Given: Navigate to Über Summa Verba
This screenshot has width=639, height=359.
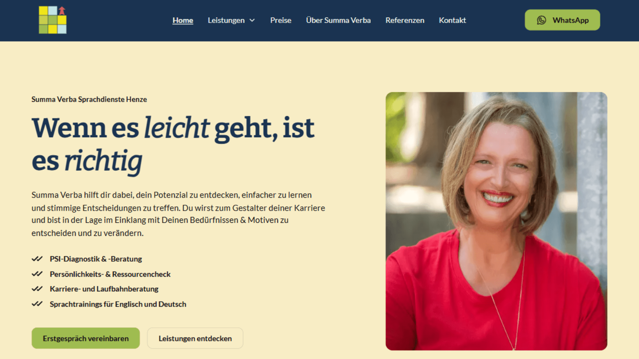Looking at the screenshot, I should click(x=338, y=20).
